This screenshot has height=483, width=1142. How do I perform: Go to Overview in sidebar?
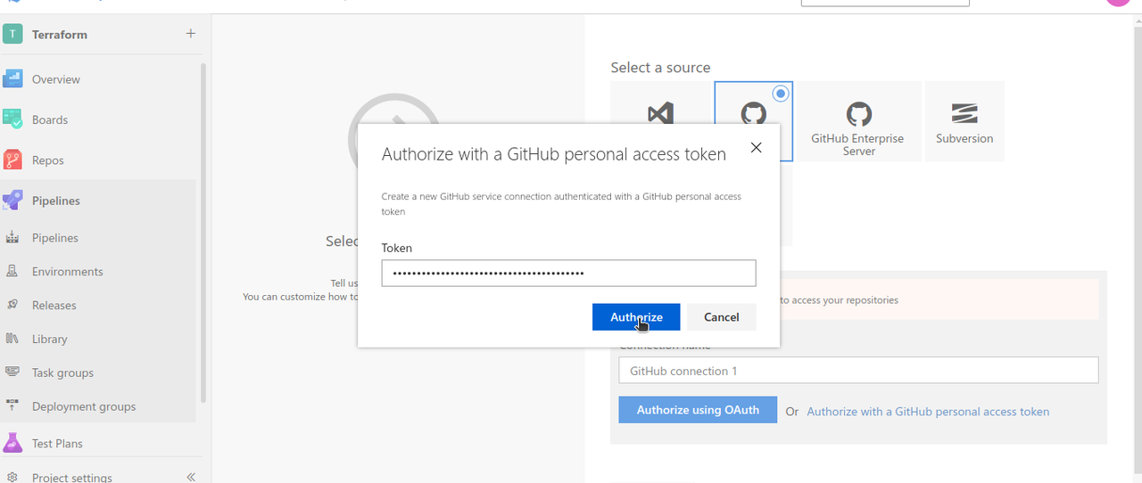coord(56,79)
